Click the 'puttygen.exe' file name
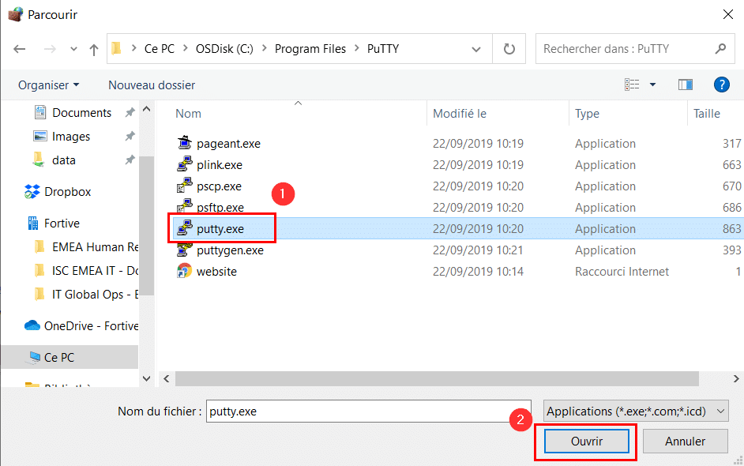This screenshot has width=744, height=466. point(230,250)
